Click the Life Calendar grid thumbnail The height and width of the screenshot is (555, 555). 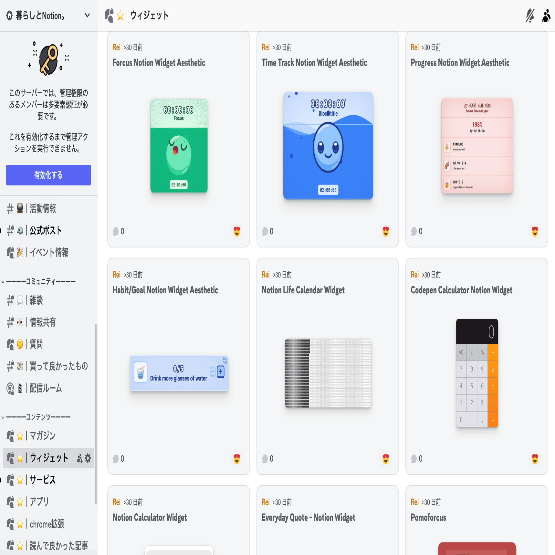click(x=328, y=373)
